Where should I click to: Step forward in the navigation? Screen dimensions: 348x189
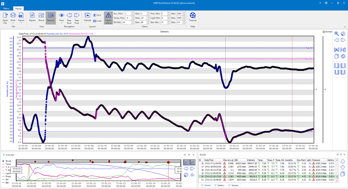[x=77, y=18]
